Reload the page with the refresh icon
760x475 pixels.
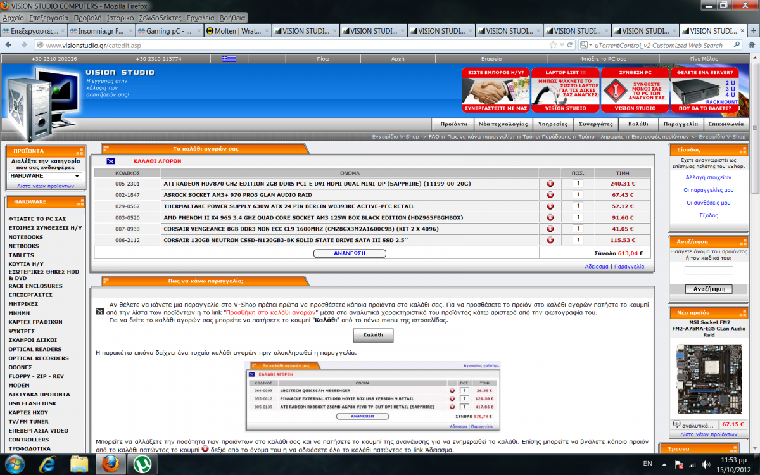click(571, 45)
